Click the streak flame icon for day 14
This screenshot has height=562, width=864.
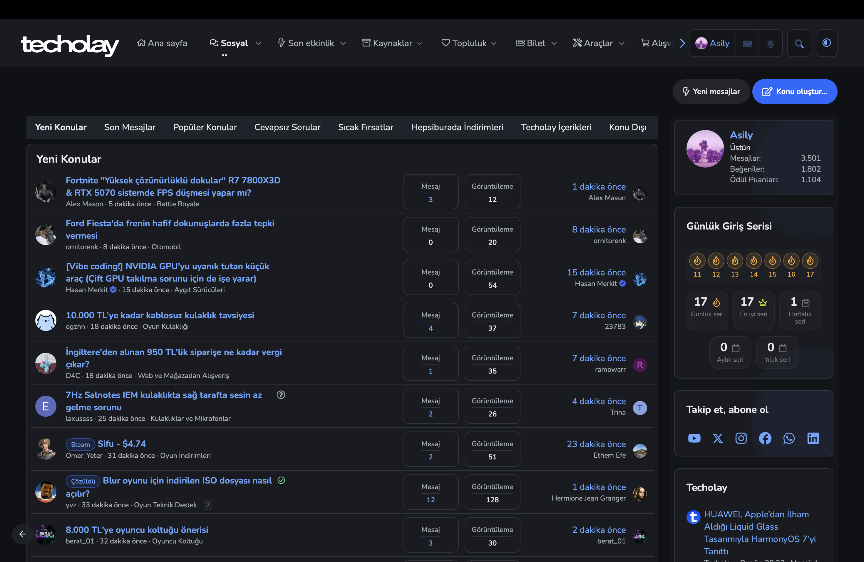754,261
